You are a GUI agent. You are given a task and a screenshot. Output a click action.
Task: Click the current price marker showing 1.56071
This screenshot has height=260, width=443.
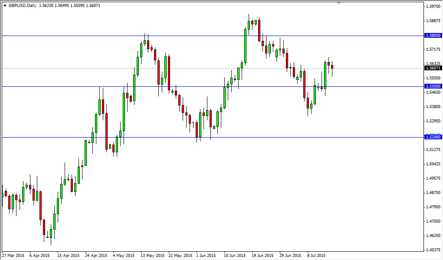coord(432,69)
